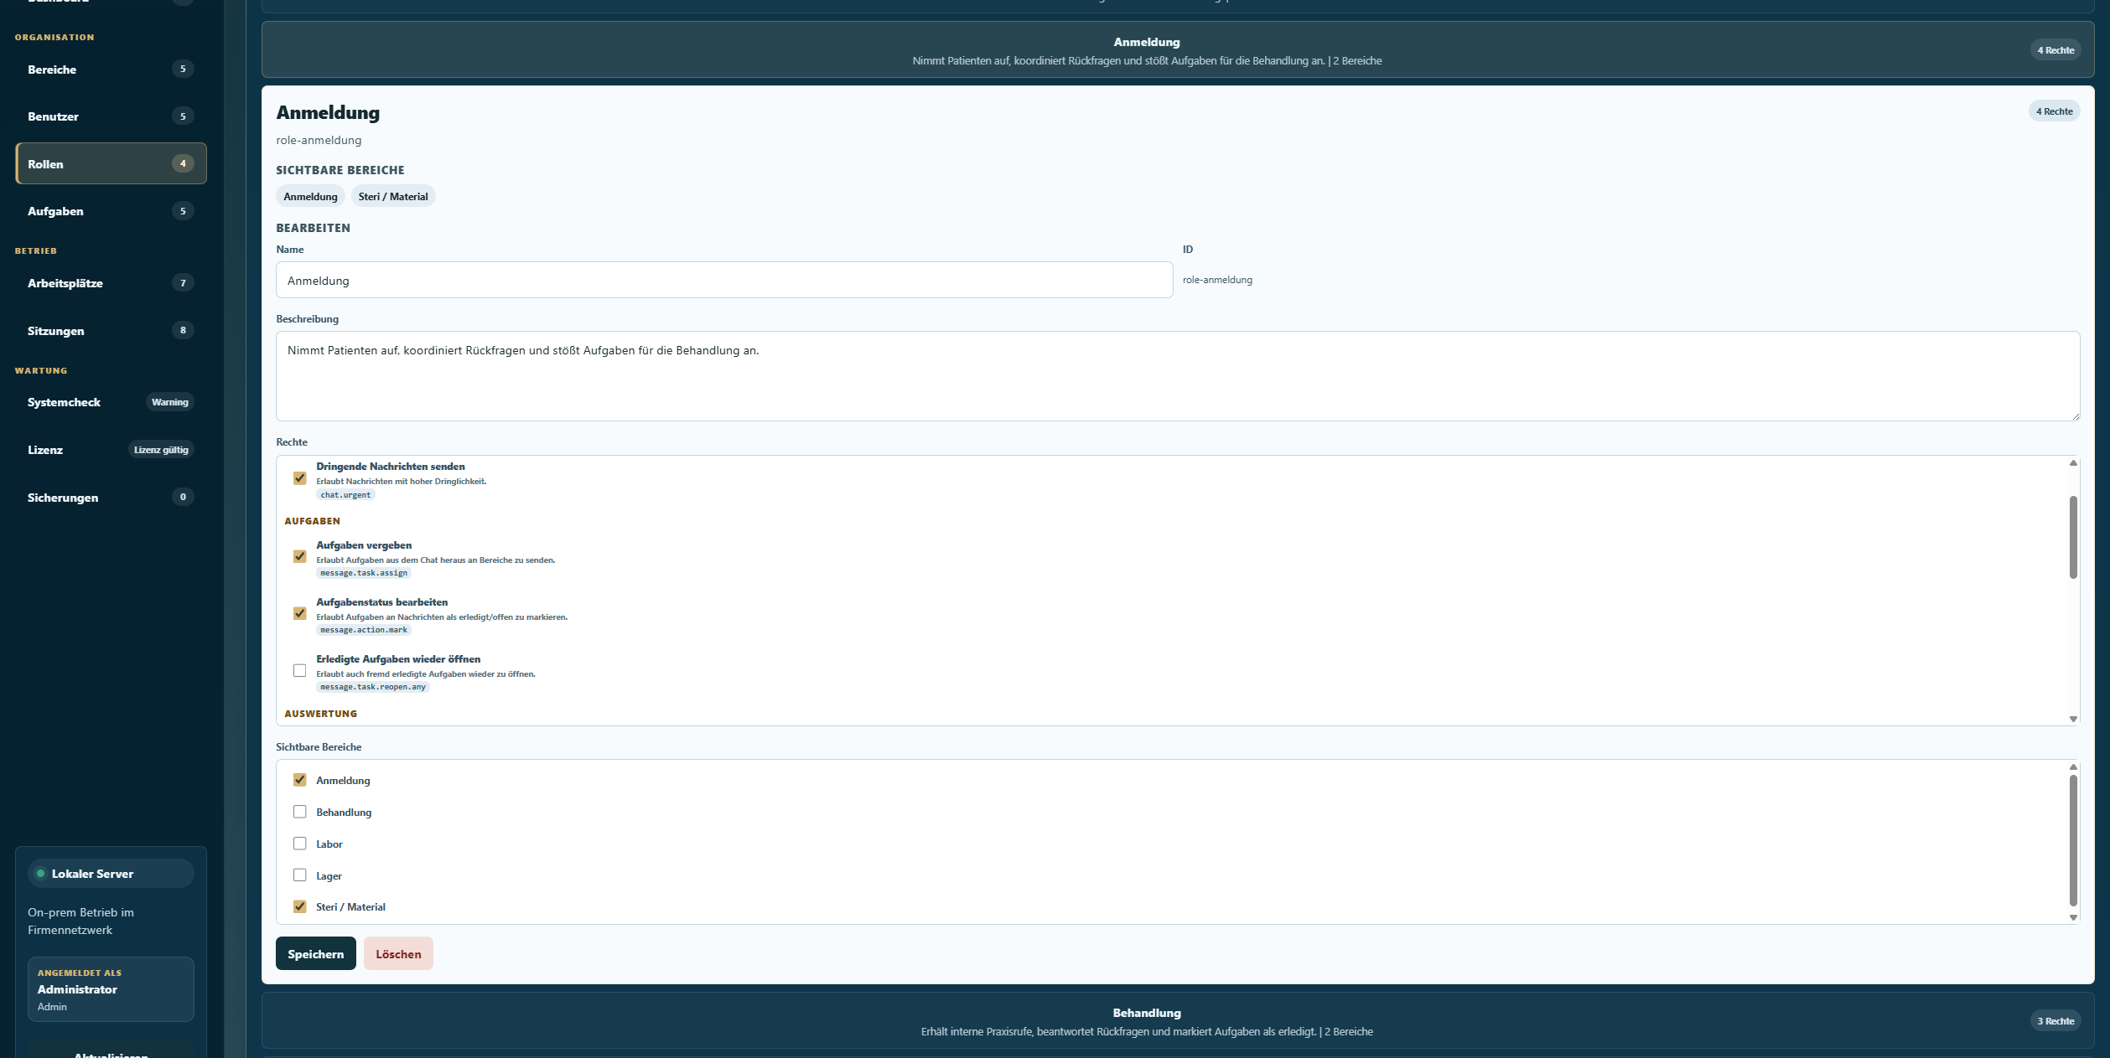Click Rechte list scroll-up arrow
Screen dimensions: 2110x1058
click(x=2073, y=463)
